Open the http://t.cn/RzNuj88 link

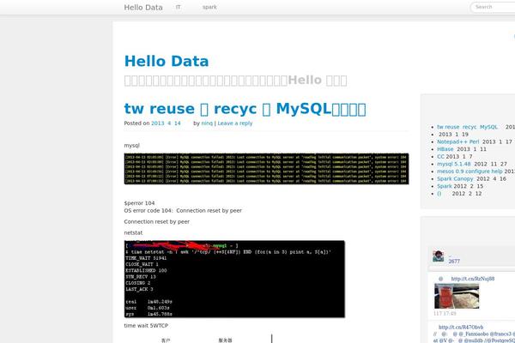tap(473, 279)
